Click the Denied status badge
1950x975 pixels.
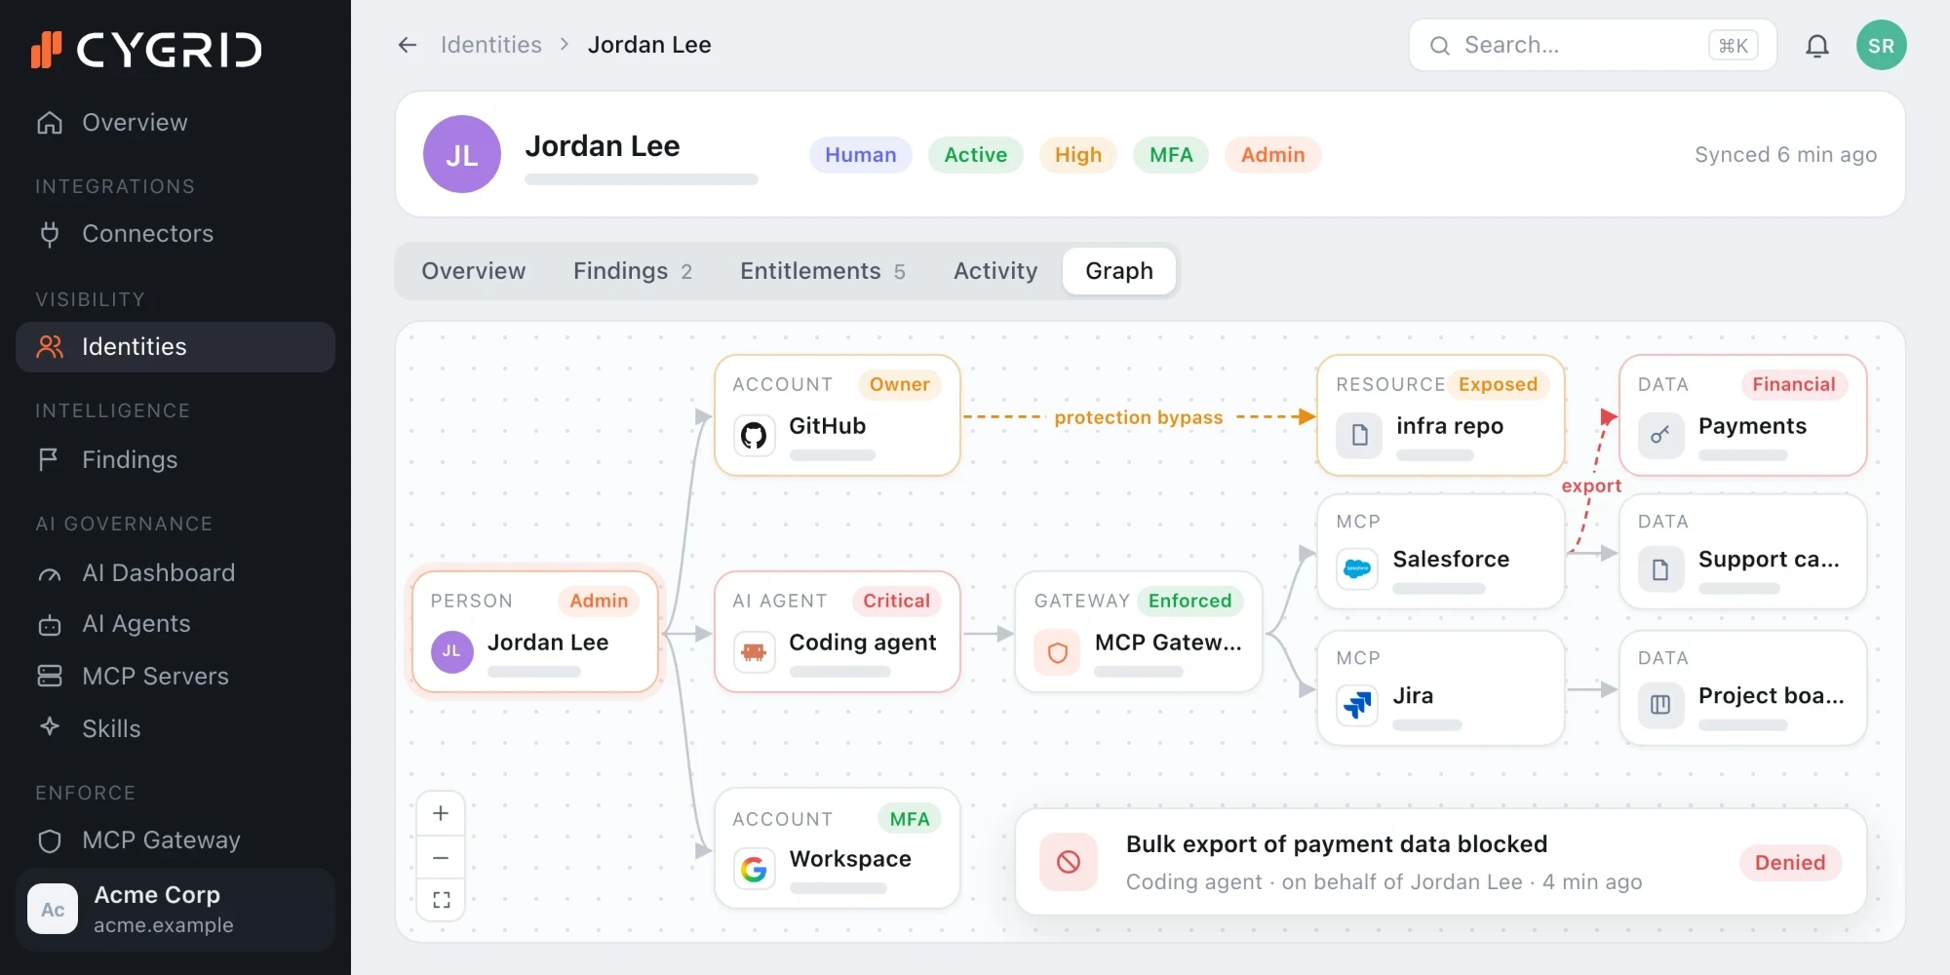pos(1790,862)
